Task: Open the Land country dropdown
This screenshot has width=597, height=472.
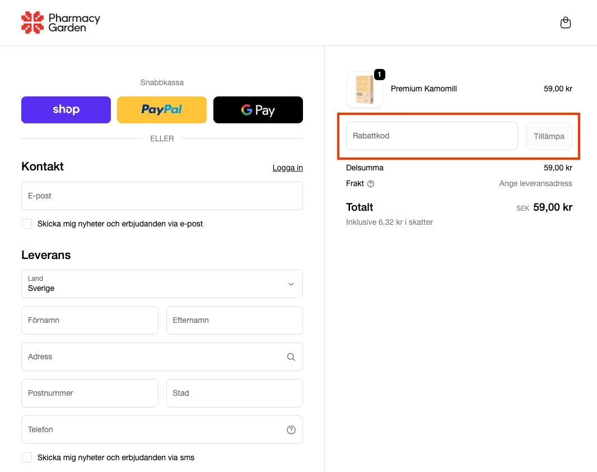Action: click(x=162, y=284)
